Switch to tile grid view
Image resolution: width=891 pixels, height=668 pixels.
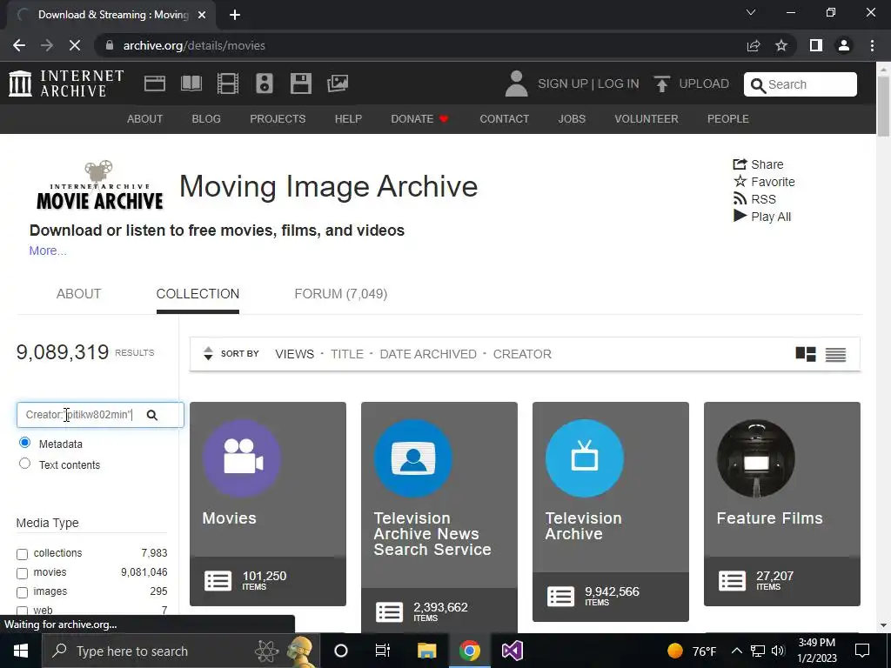(805, 354)
